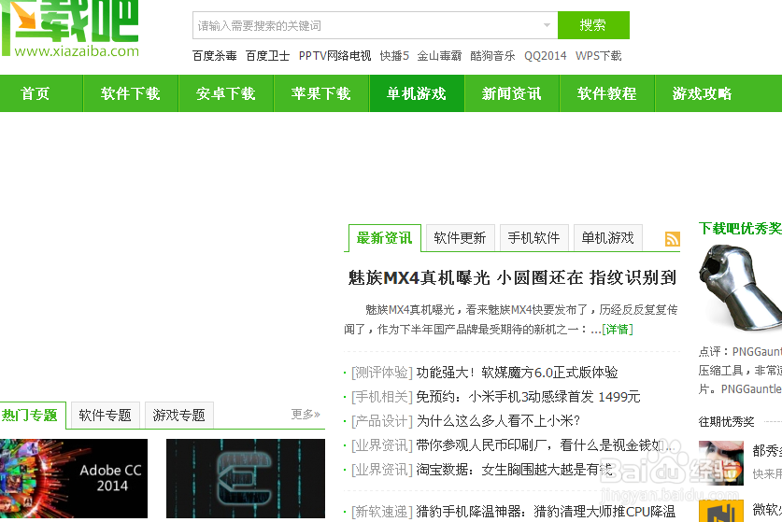782x522 pixels.
Task: Expand the search box dropdown arrow
Action: 547,25
